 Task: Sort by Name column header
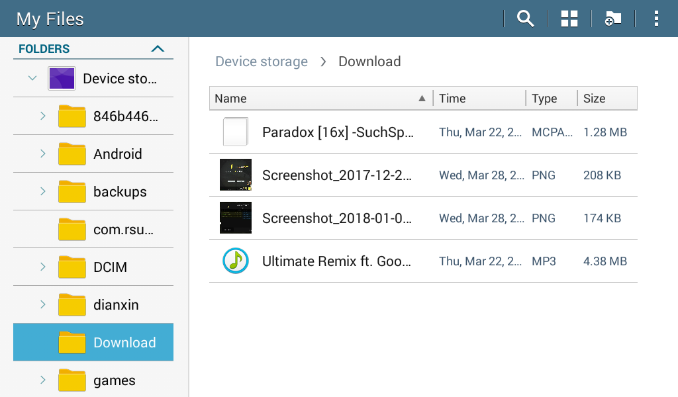(321, 98)
